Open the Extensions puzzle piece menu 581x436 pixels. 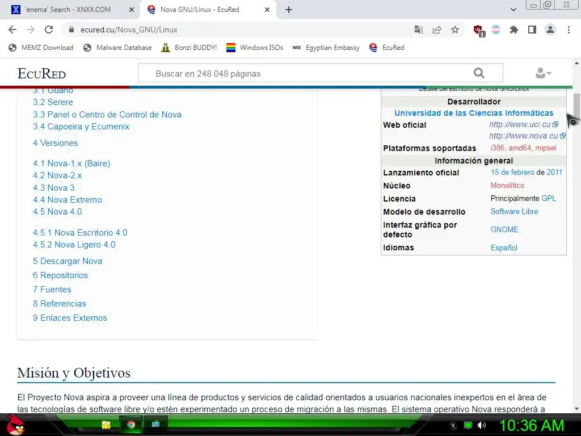click(514, 30)
